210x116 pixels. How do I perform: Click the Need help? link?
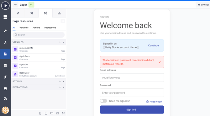point(154,102)
